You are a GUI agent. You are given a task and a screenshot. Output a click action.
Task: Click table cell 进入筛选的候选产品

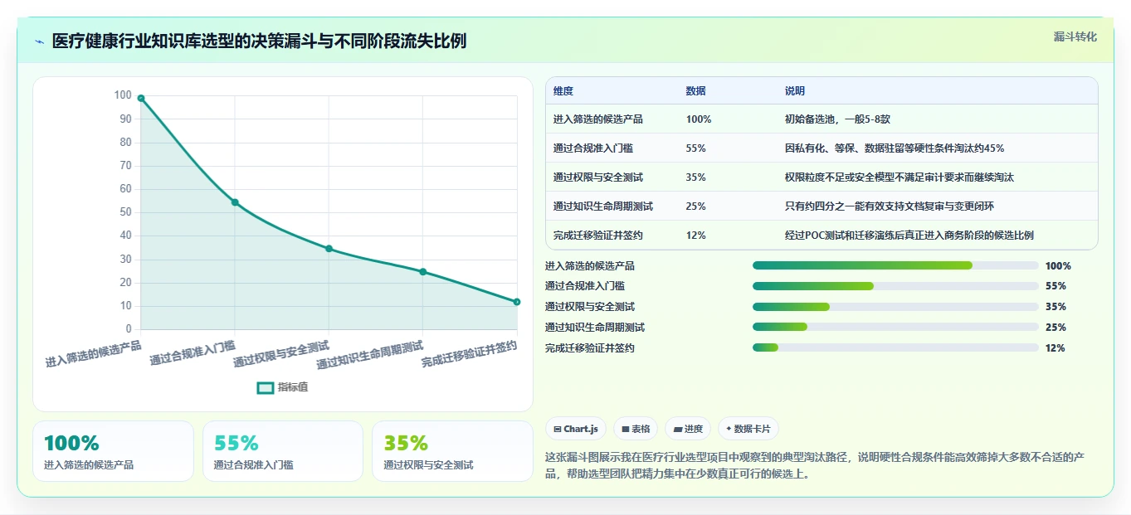pyautogui.click(x=598, y=119)
